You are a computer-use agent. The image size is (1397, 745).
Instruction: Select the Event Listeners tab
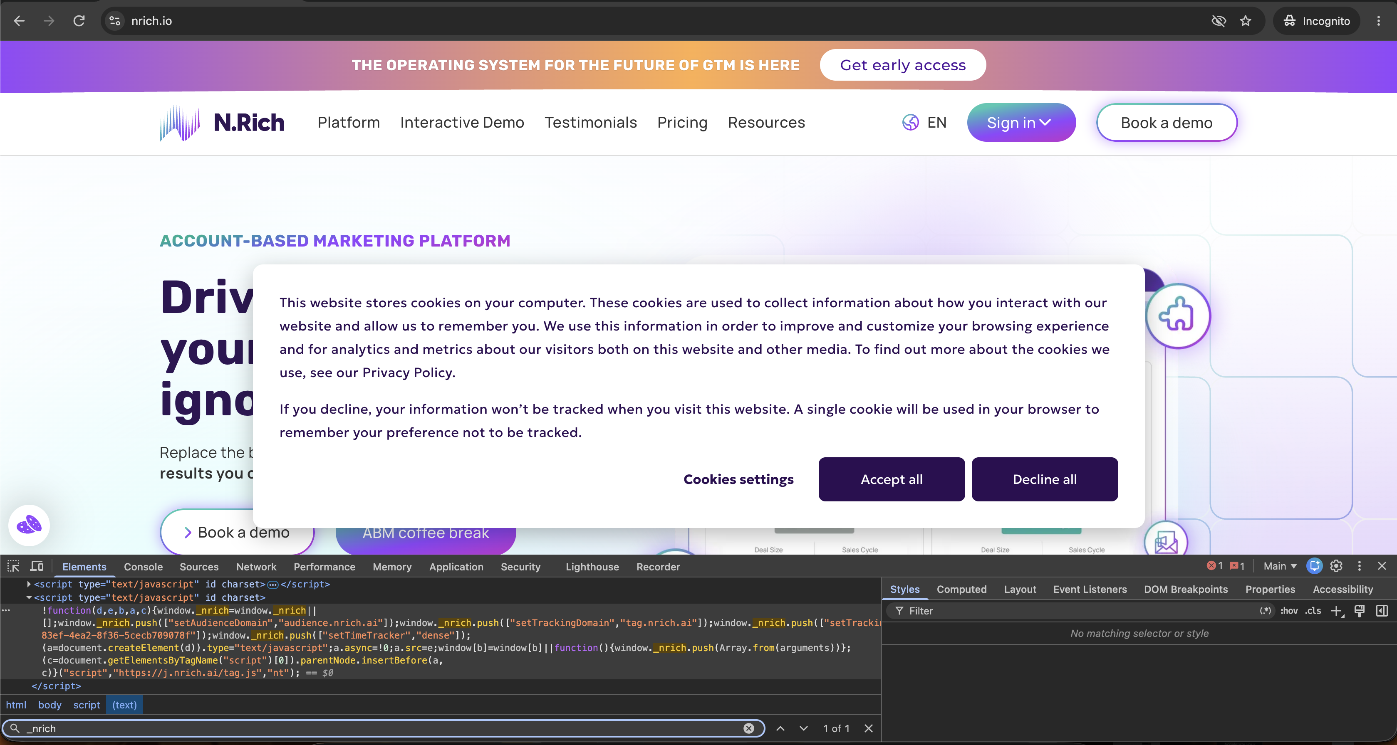[1090, 589]
